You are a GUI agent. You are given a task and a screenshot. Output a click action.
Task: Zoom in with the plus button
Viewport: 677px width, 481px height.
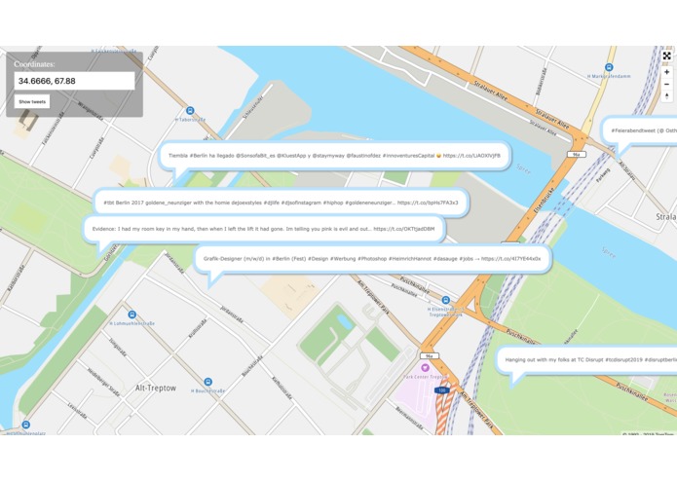tap(666, 72)
